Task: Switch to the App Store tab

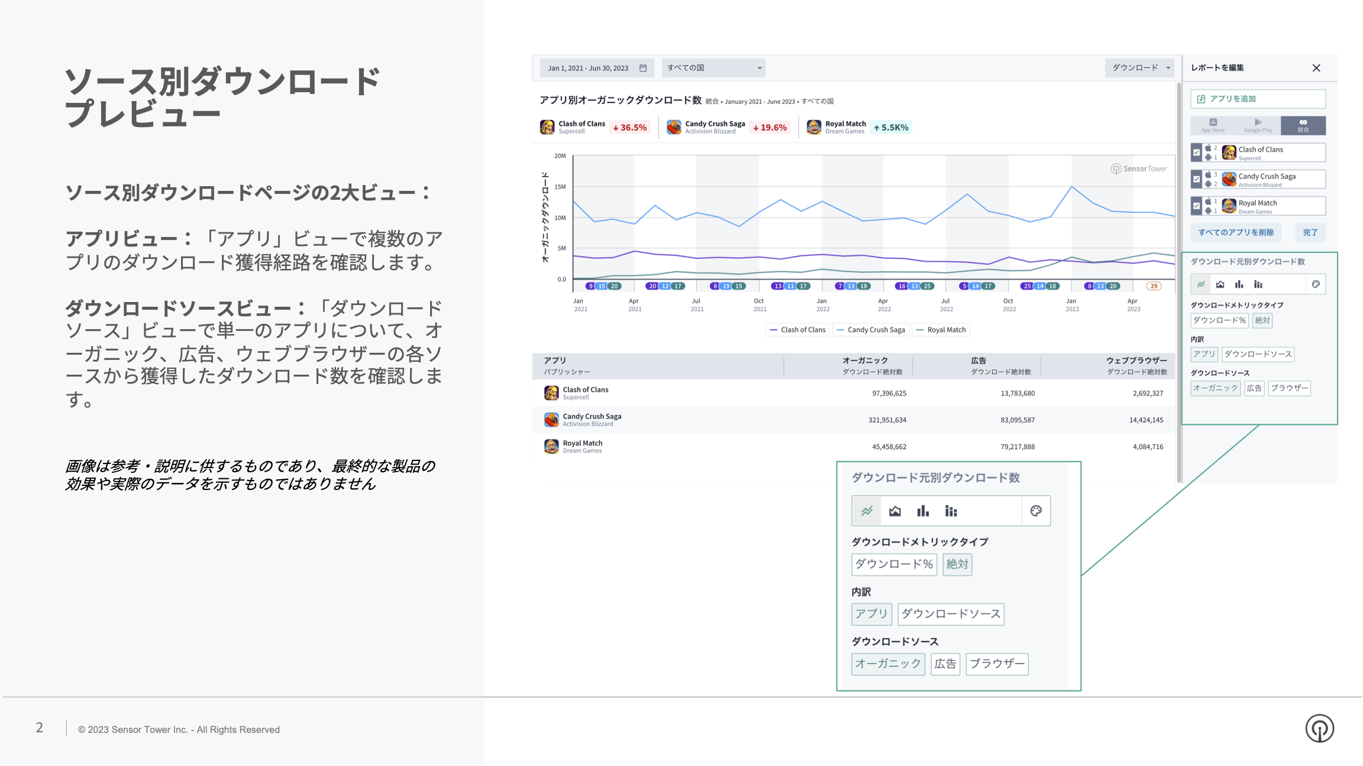Action: (x=1213, y=125)
